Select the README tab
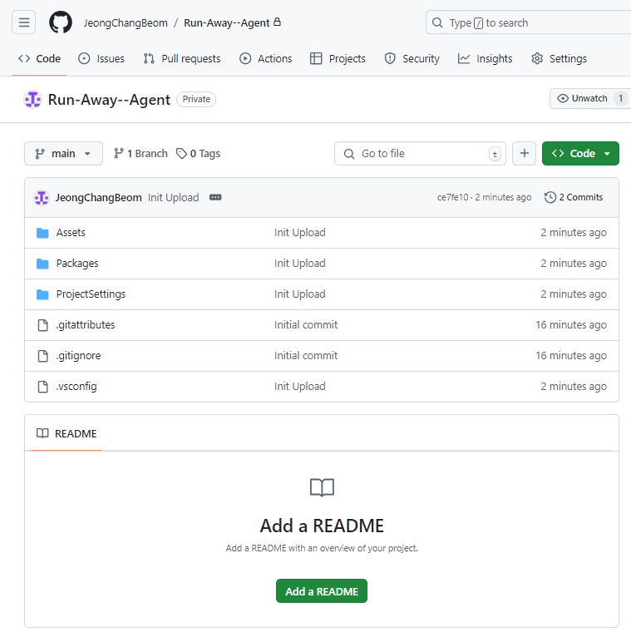Image resolution: width=631 pixels, height=637 pixels. [x=67, y=434]
